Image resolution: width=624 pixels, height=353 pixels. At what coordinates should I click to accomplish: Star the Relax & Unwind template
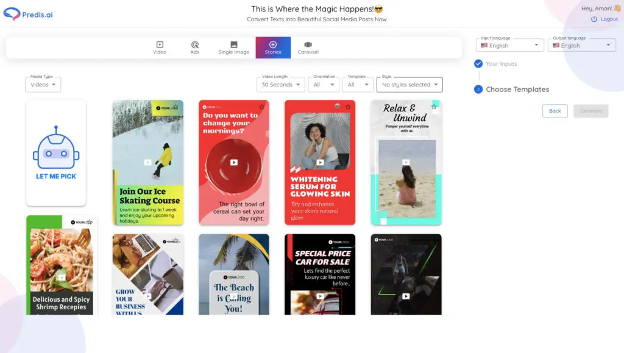click(434, 107)
